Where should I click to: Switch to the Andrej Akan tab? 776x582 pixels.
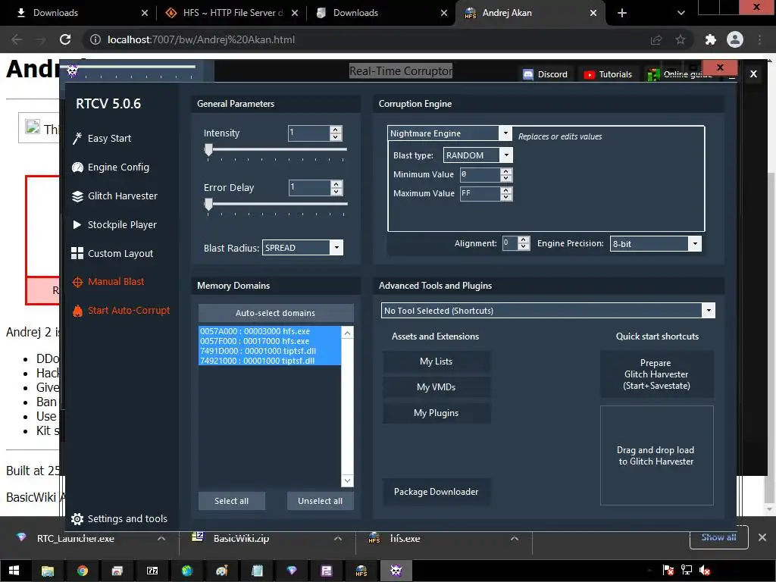click(530, 13)
